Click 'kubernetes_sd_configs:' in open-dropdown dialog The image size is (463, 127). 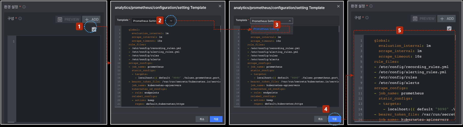[268, 89]
